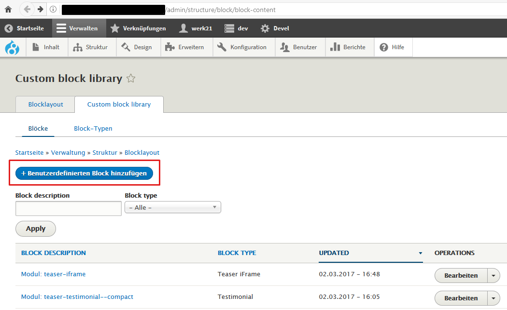Open the Verwalten menu toggle

click(77, 28)
